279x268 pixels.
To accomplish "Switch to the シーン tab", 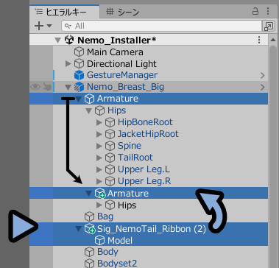I will 124,12.
